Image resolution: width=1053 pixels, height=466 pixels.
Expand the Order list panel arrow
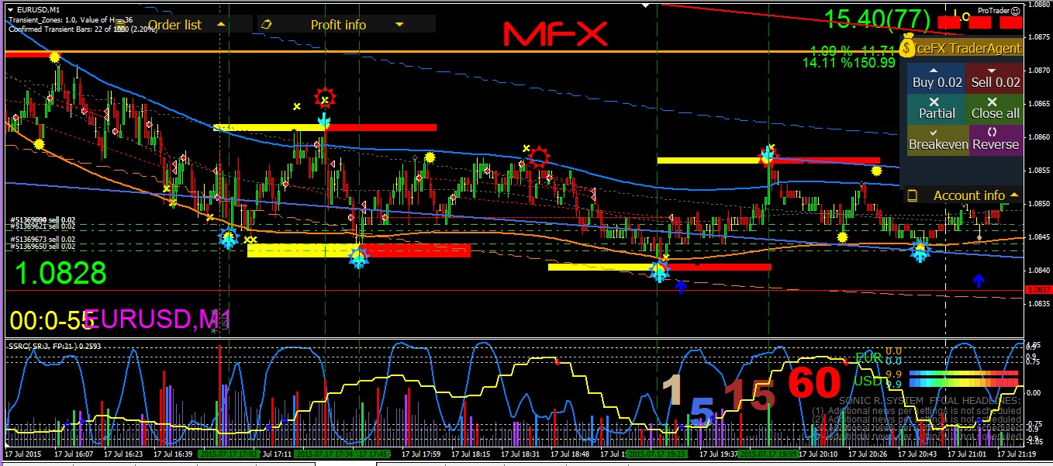pos(221,25)
